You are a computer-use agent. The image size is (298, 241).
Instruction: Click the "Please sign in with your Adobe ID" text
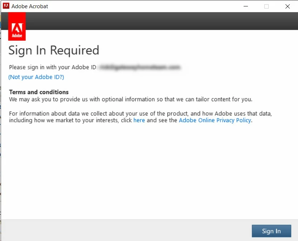click(53, 67)
